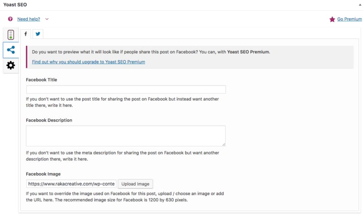
Task: Click the Go Premium star icon
Action: [332, 19]
